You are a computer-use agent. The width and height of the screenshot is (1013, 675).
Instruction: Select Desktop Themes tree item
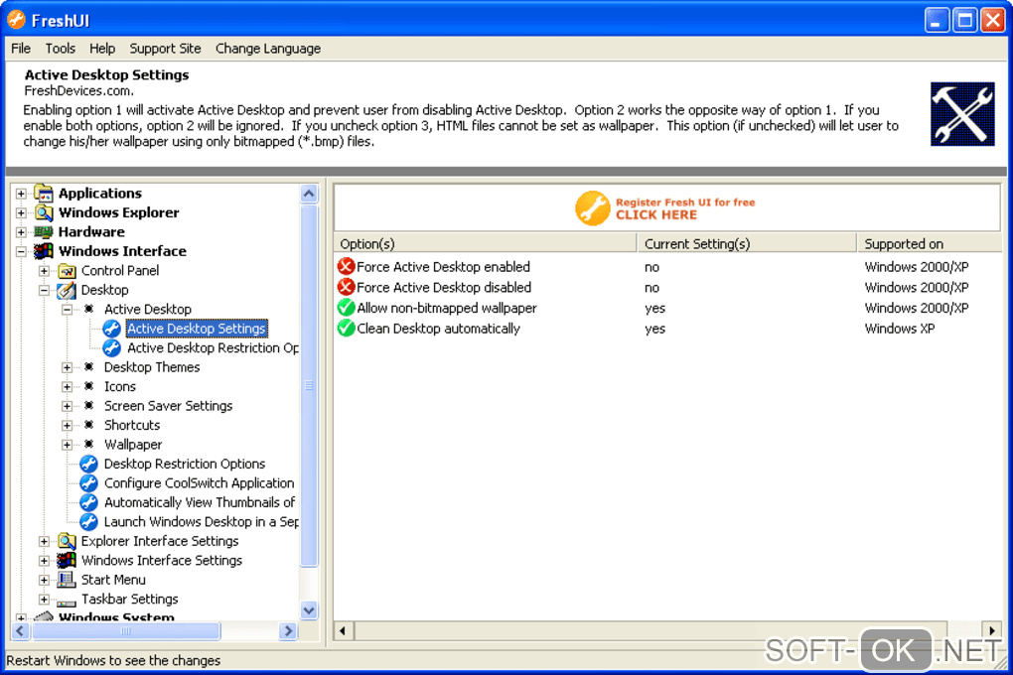pos(152,367)
